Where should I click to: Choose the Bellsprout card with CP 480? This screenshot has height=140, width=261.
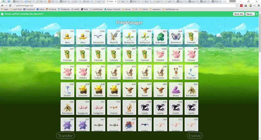pos(145,37)
